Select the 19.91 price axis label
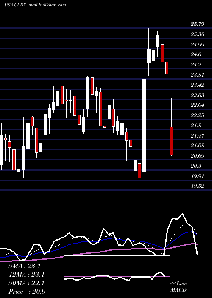This screenshot has width=212, height=298. [197, 176]
